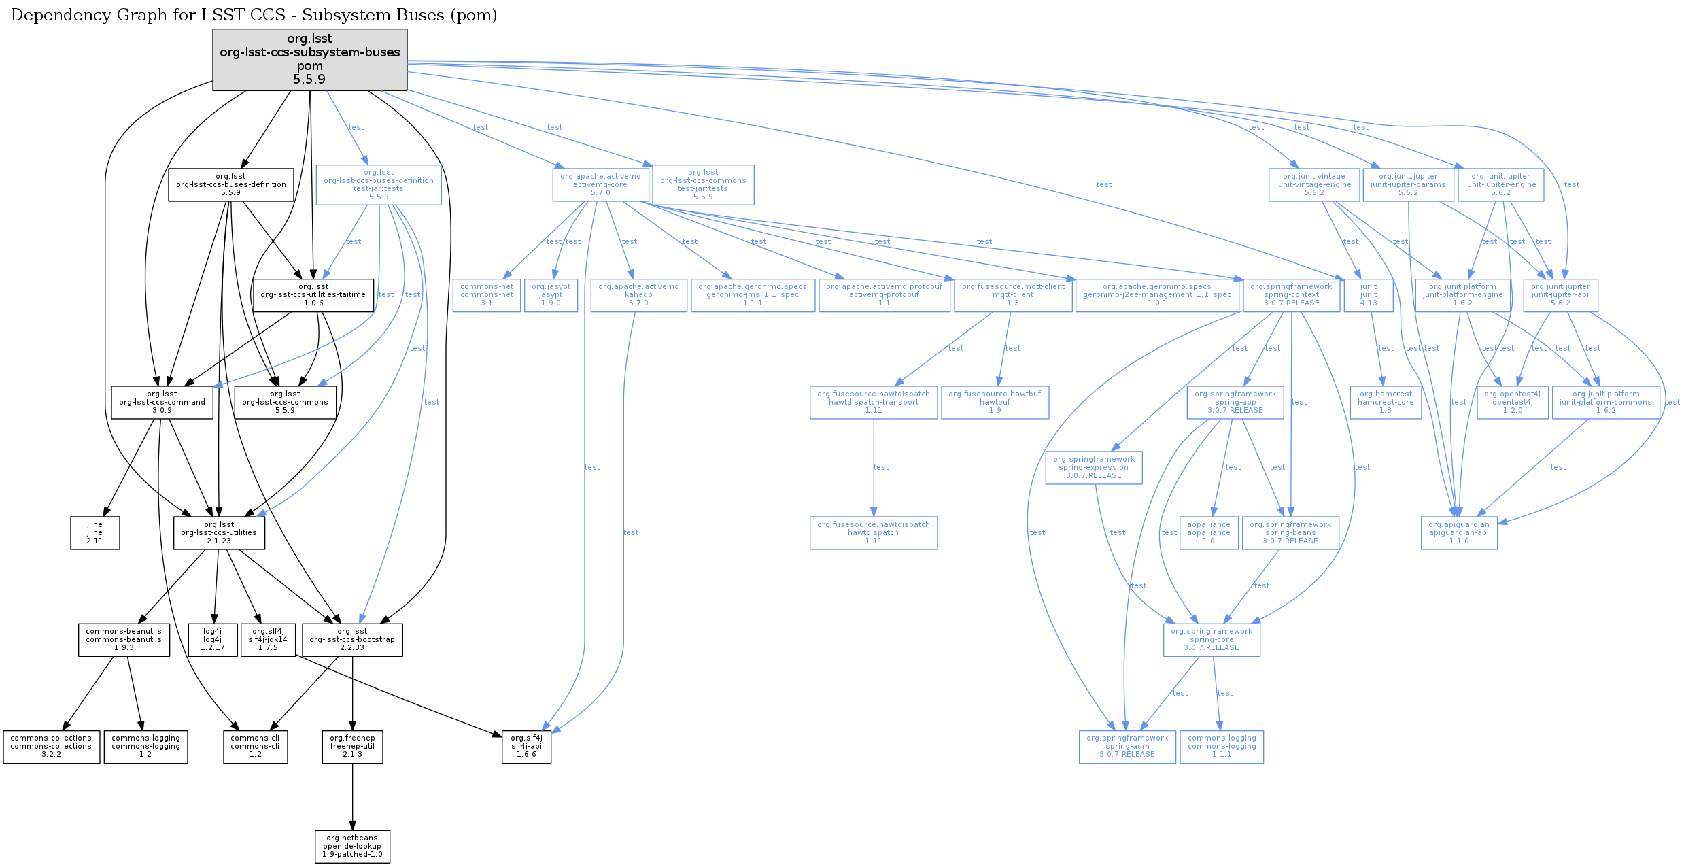Viewport: 1684px width, 867px height.
Task: Select the mqtt-client 1.3 node
Action: coord(1013,295)
